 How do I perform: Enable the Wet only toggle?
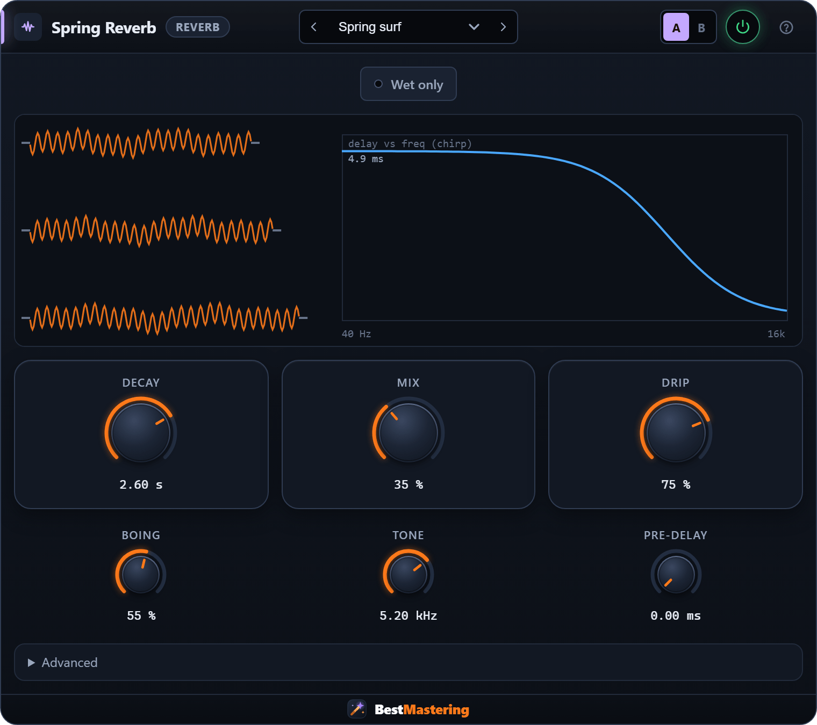tap(408, 84)
